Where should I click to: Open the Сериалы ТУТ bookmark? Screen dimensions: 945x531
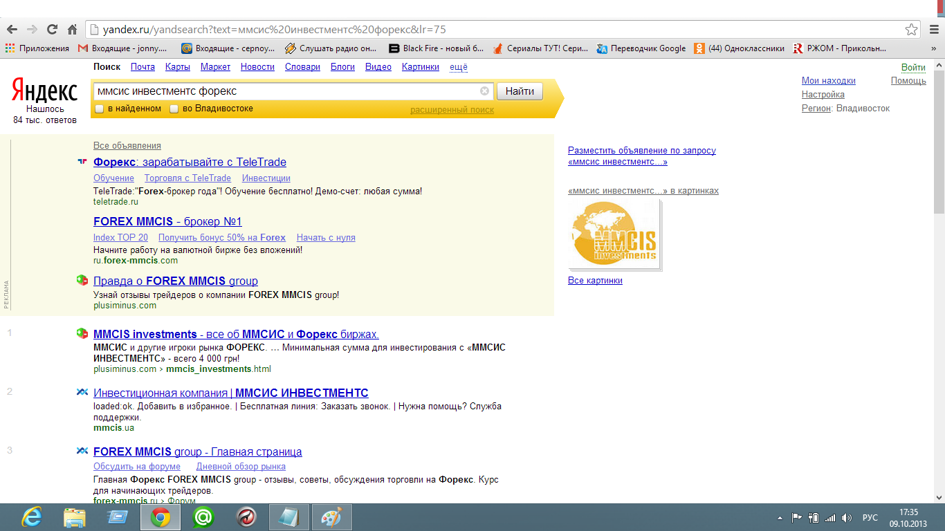[540, 48]
